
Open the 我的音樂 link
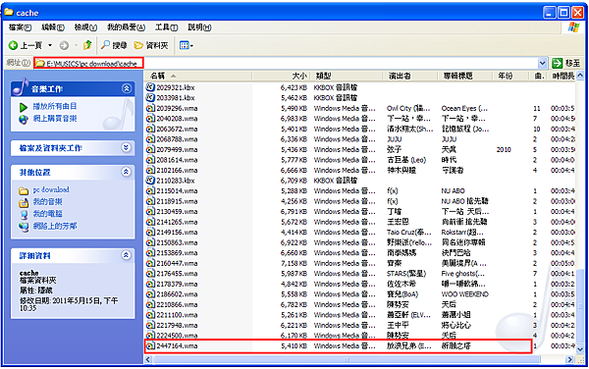tap(48, 201)
